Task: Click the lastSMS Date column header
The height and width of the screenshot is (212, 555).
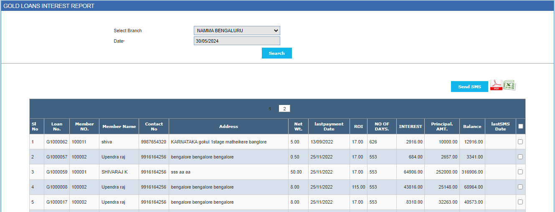Action: coord(500,126)
